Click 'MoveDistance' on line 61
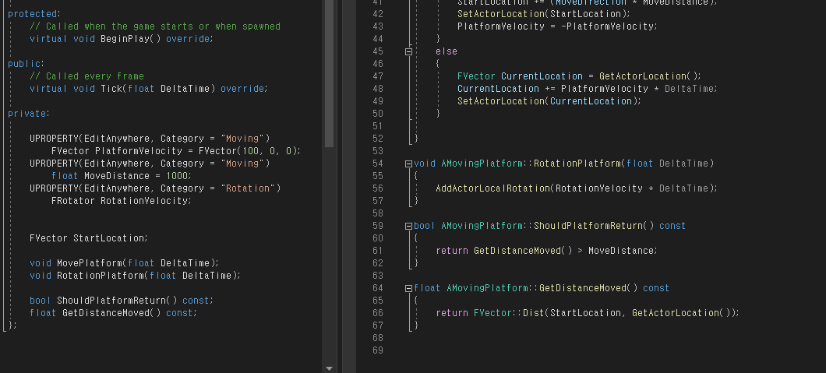 click(621, 251)
